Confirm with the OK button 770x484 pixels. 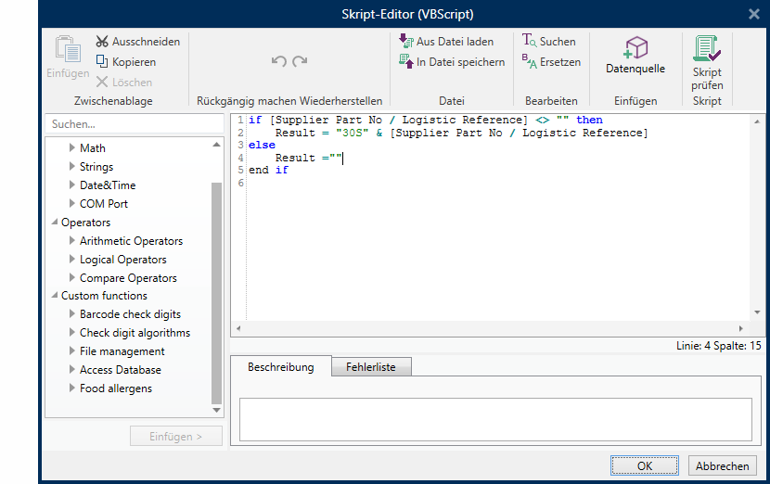(644, 465)
